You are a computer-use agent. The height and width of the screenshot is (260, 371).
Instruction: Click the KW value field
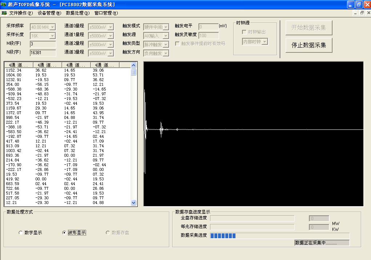pyautogui.click(x=319, y=227)
